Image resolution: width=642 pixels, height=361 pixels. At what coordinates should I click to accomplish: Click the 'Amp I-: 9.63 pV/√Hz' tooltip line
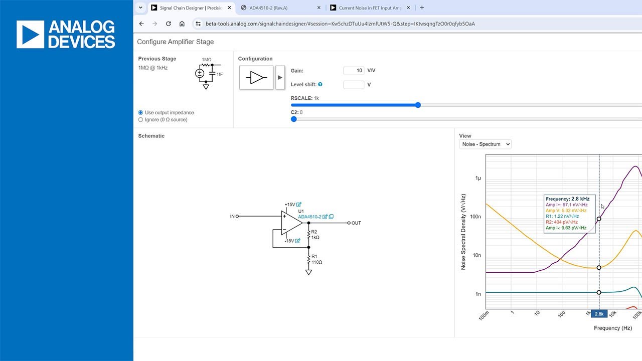[x=566, y=228]
